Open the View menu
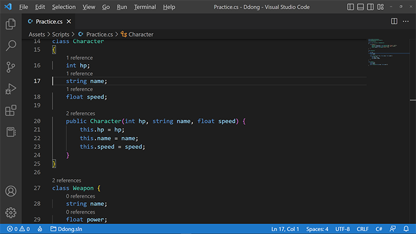416x234 pixels. (x=88, y=7)
